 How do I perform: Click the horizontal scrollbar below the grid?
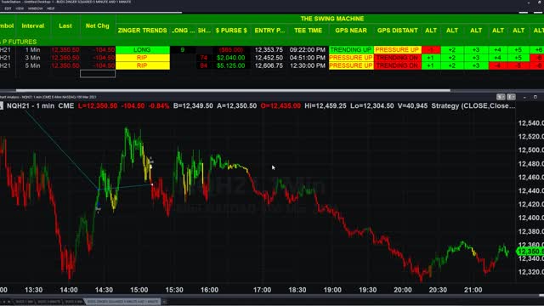[233, 90]
